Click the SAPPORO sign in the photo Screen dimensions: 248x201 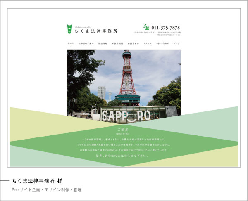tap(123, 116)
